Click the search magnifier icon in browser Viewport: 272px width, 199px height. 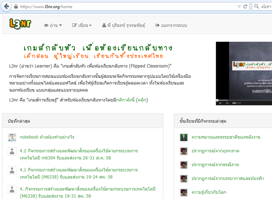(256, 6)
